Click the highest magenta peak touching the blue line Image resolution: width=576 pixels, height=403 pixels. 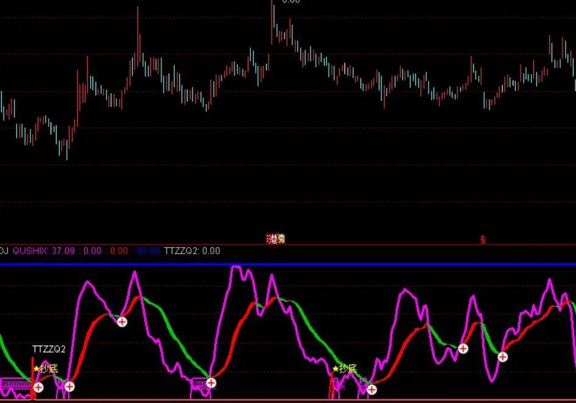tap(236, 268)
